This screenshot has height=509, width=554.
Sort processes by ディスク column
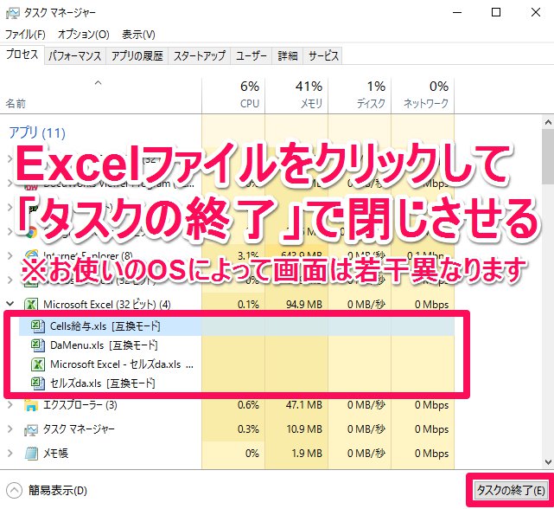click(x=360, y=96)
